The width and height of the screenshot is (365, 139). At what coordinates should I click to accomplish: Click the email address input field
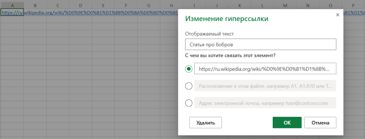265,103
